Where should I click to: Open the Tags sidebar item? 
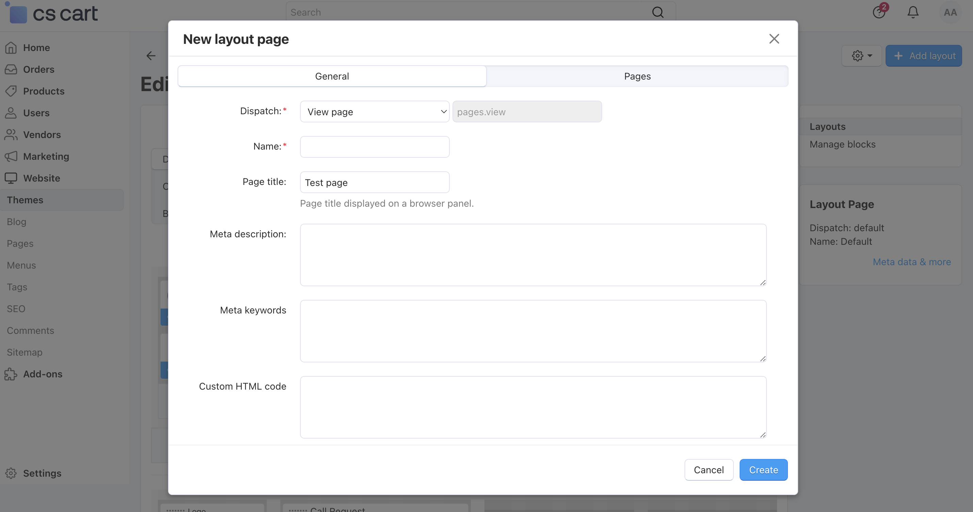17,287
